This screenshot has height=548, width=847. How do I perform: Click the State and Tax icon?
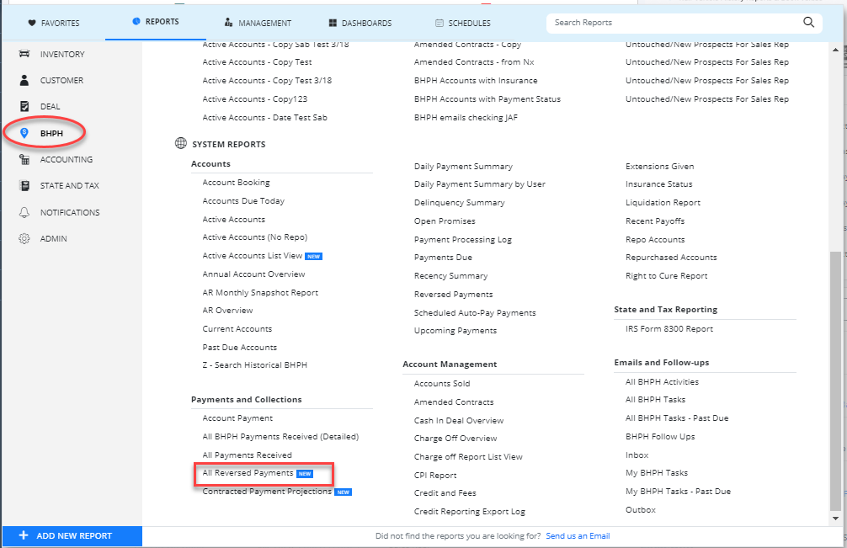tap(24, 186)
